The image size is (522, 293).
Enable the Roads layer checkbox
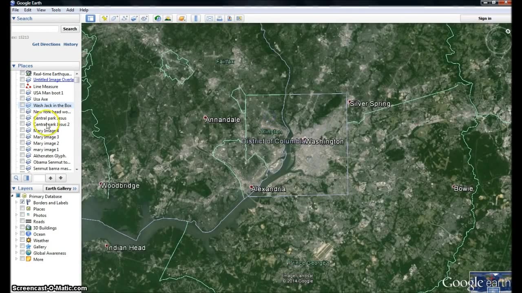(x=22, y=221)
